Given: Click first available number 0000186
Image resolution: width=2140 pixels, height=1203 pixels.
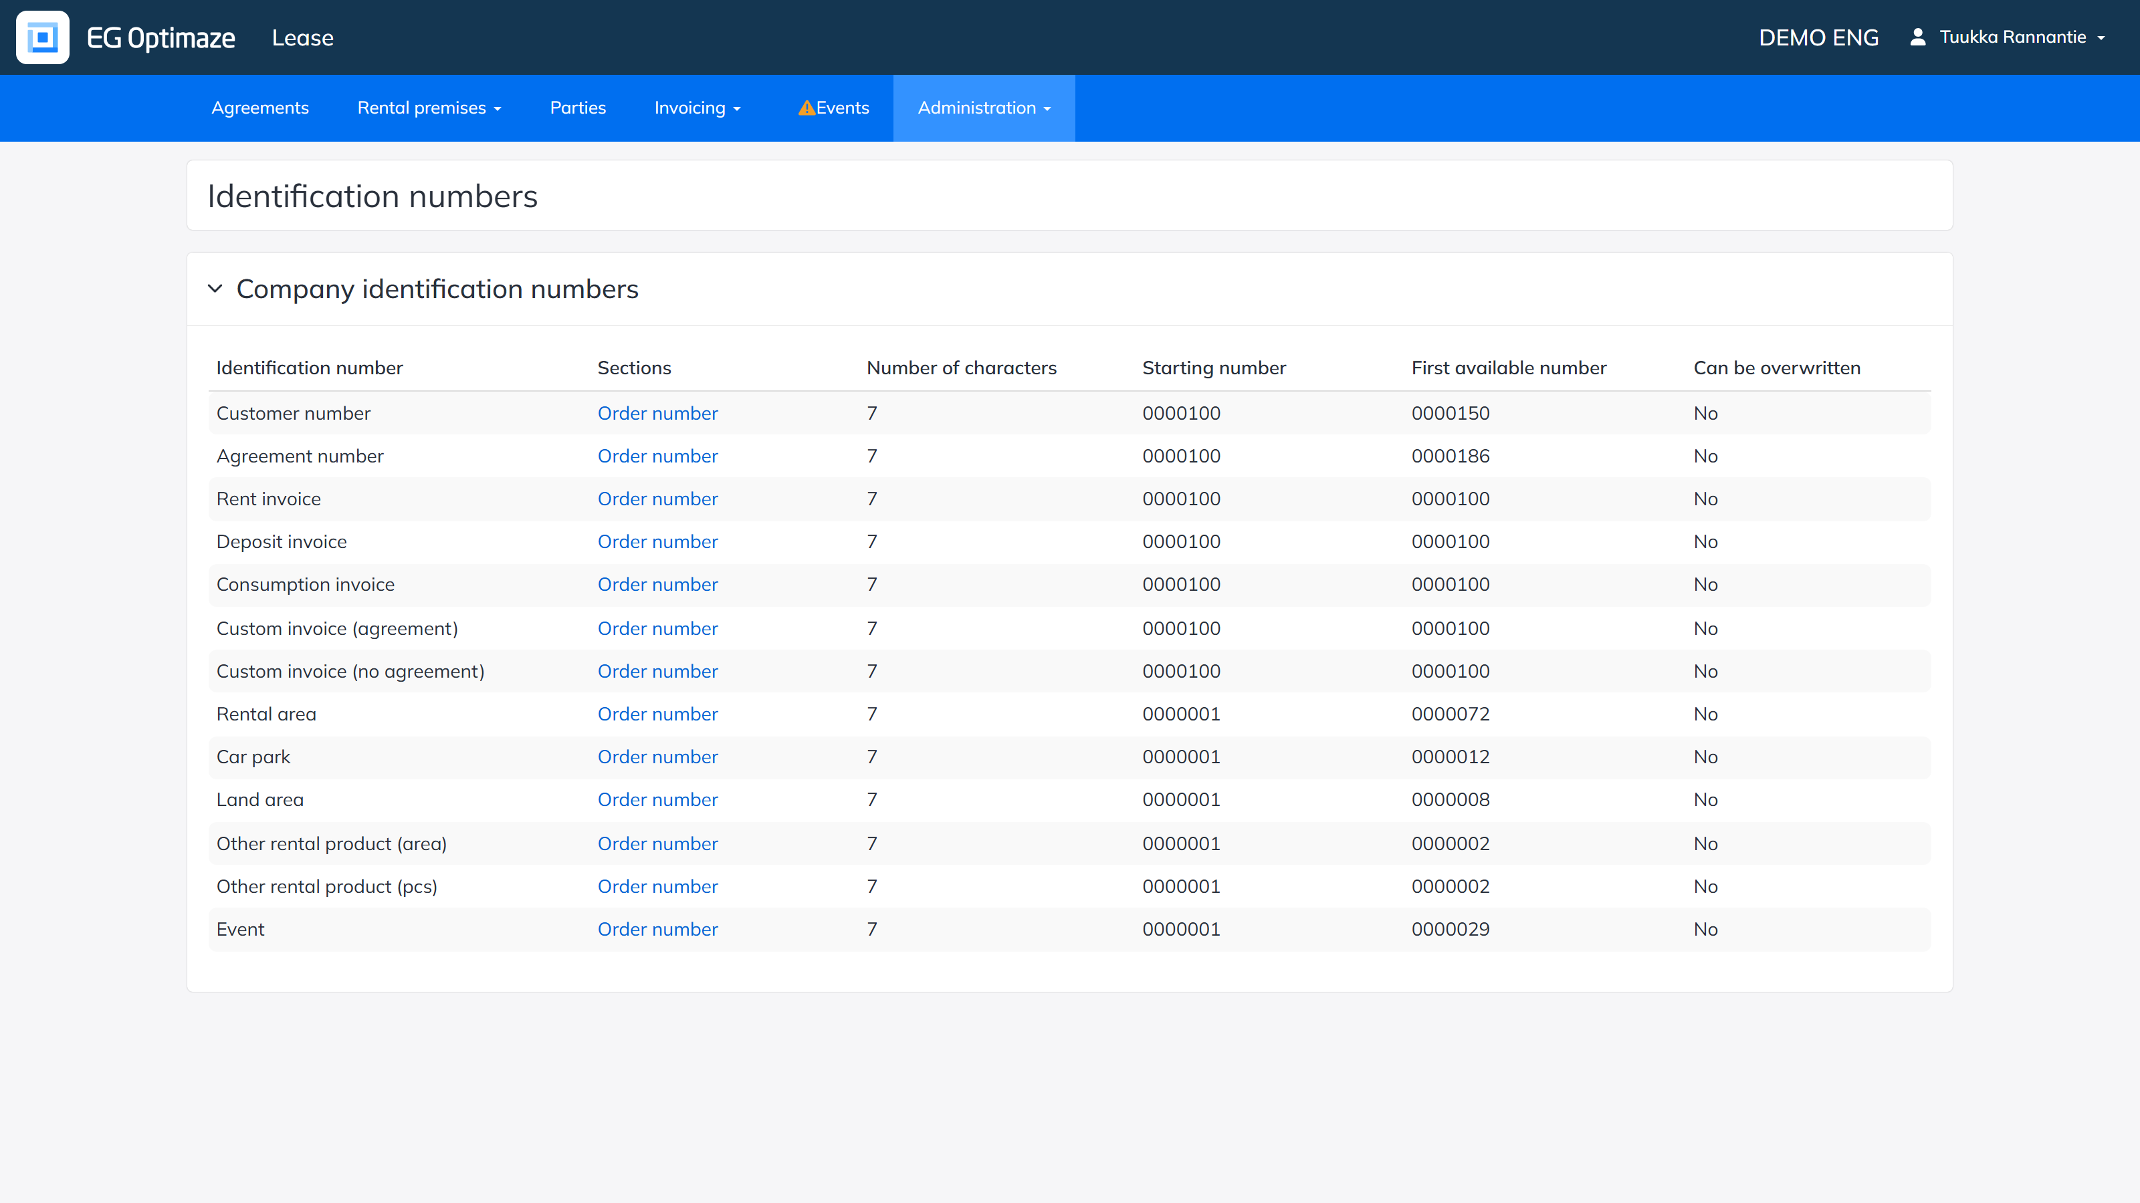Looking at the screenshot, I should 1451,456.
